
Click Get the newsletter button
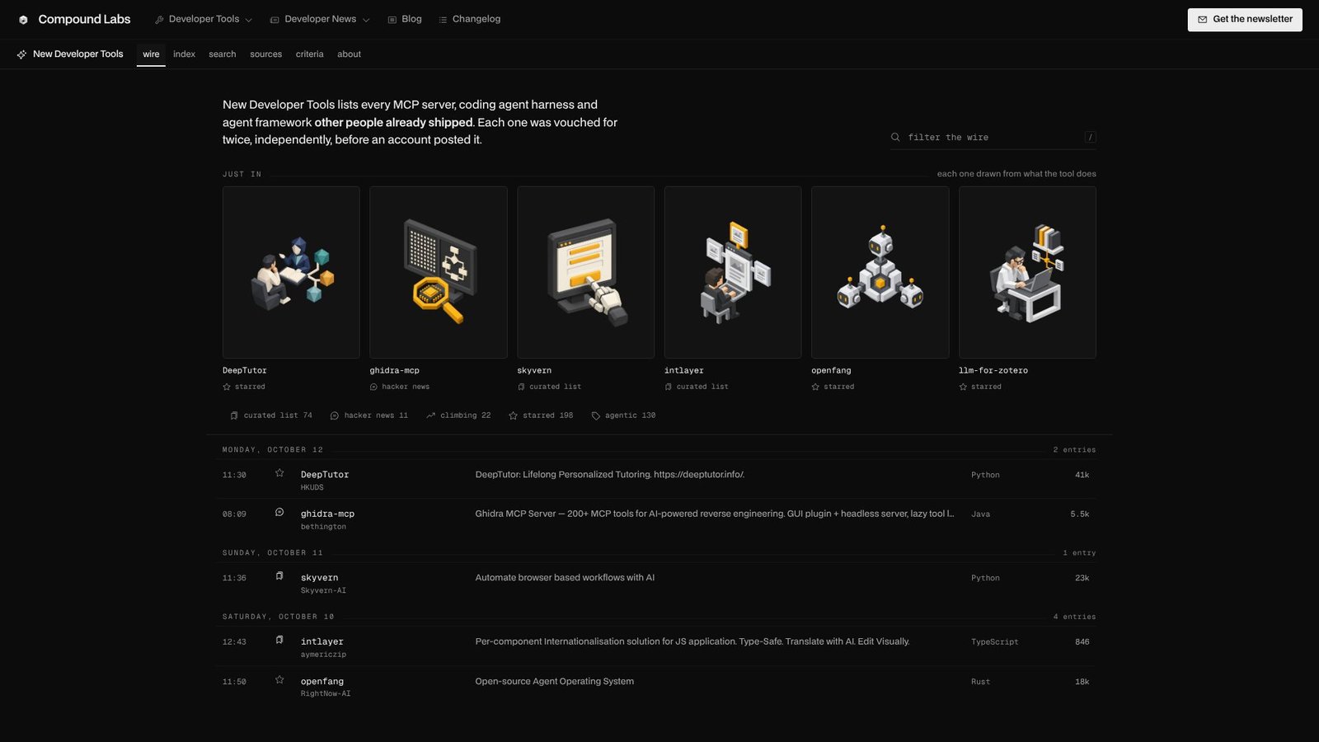point(1245,20)
